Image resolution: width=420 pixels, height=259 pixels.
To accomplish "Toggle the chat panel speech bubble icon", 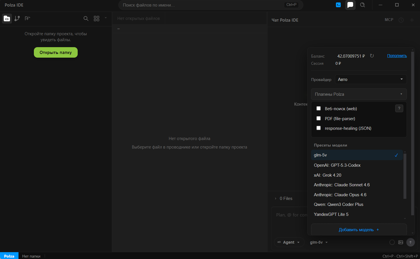I will [350, 5].
